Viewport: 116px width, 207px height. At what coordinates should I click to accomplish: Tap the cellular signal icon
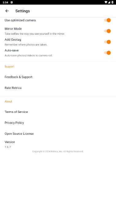click(x=109, y=2)
